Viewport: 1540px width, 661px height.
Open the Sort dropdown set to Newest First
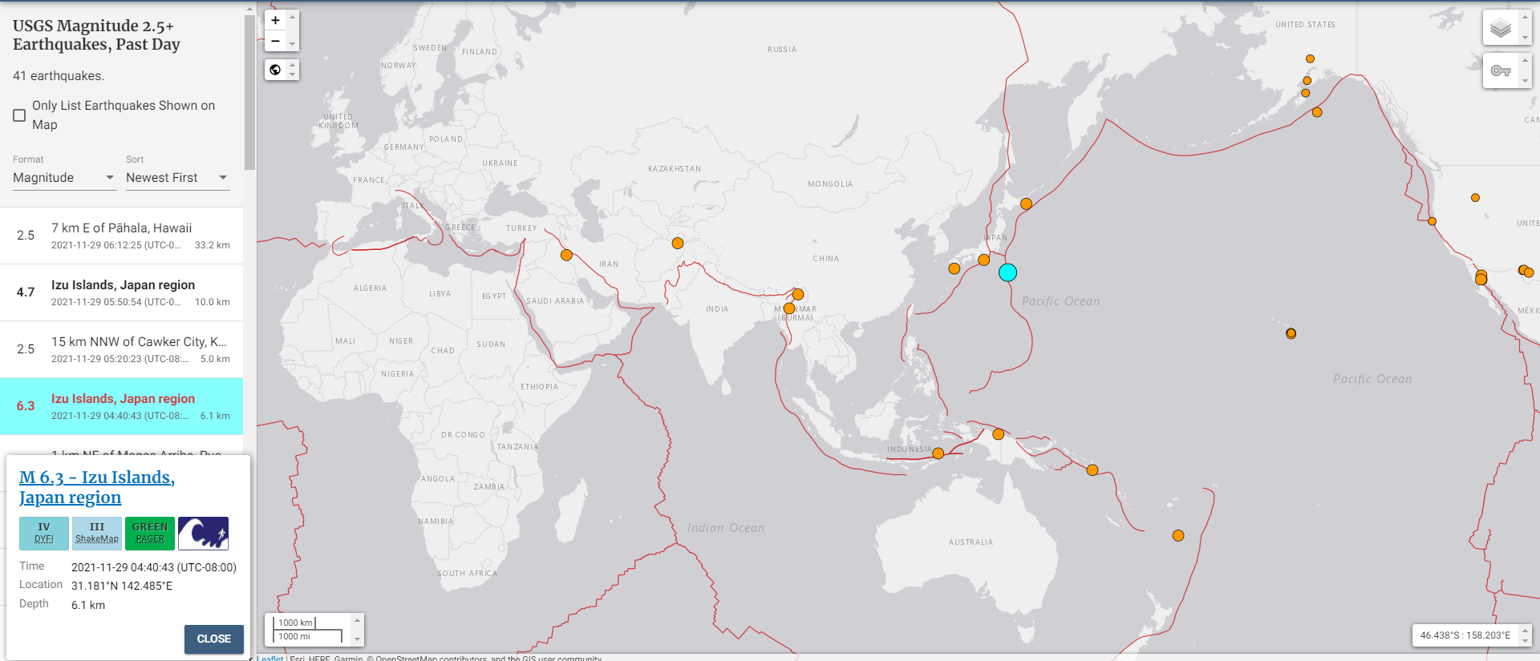[177, 178]
